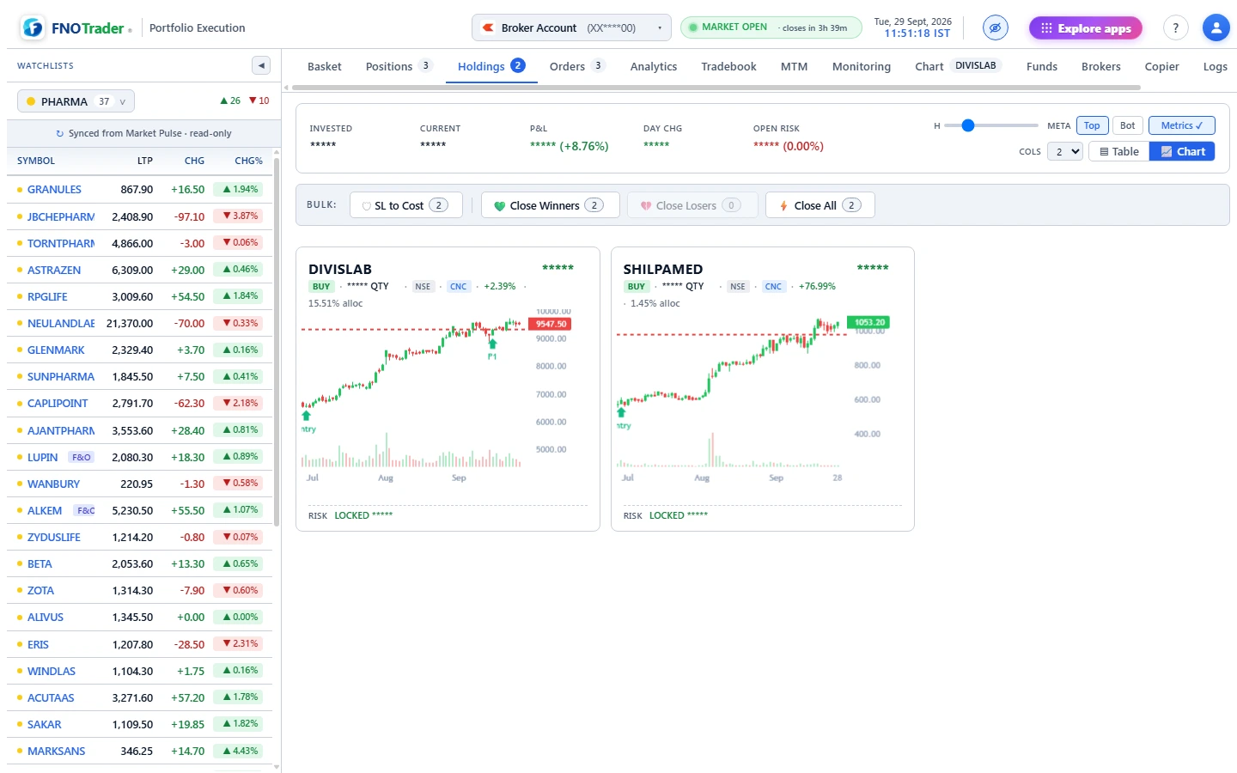Open the COLS number selector
The width and height of the screenshot is (1237, 773).
coord(1064,152)
